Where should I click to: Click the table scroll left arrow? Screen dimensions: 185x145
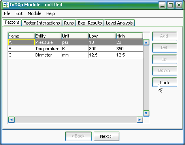[x=11, y=120]
